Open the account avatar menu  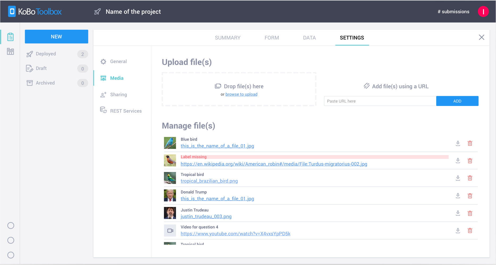click(x=483, y=11)
